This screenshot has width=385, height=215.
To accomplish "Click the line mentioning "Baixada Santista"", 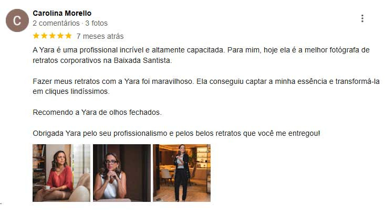I will pyautogui.click(x=102, y=60).
